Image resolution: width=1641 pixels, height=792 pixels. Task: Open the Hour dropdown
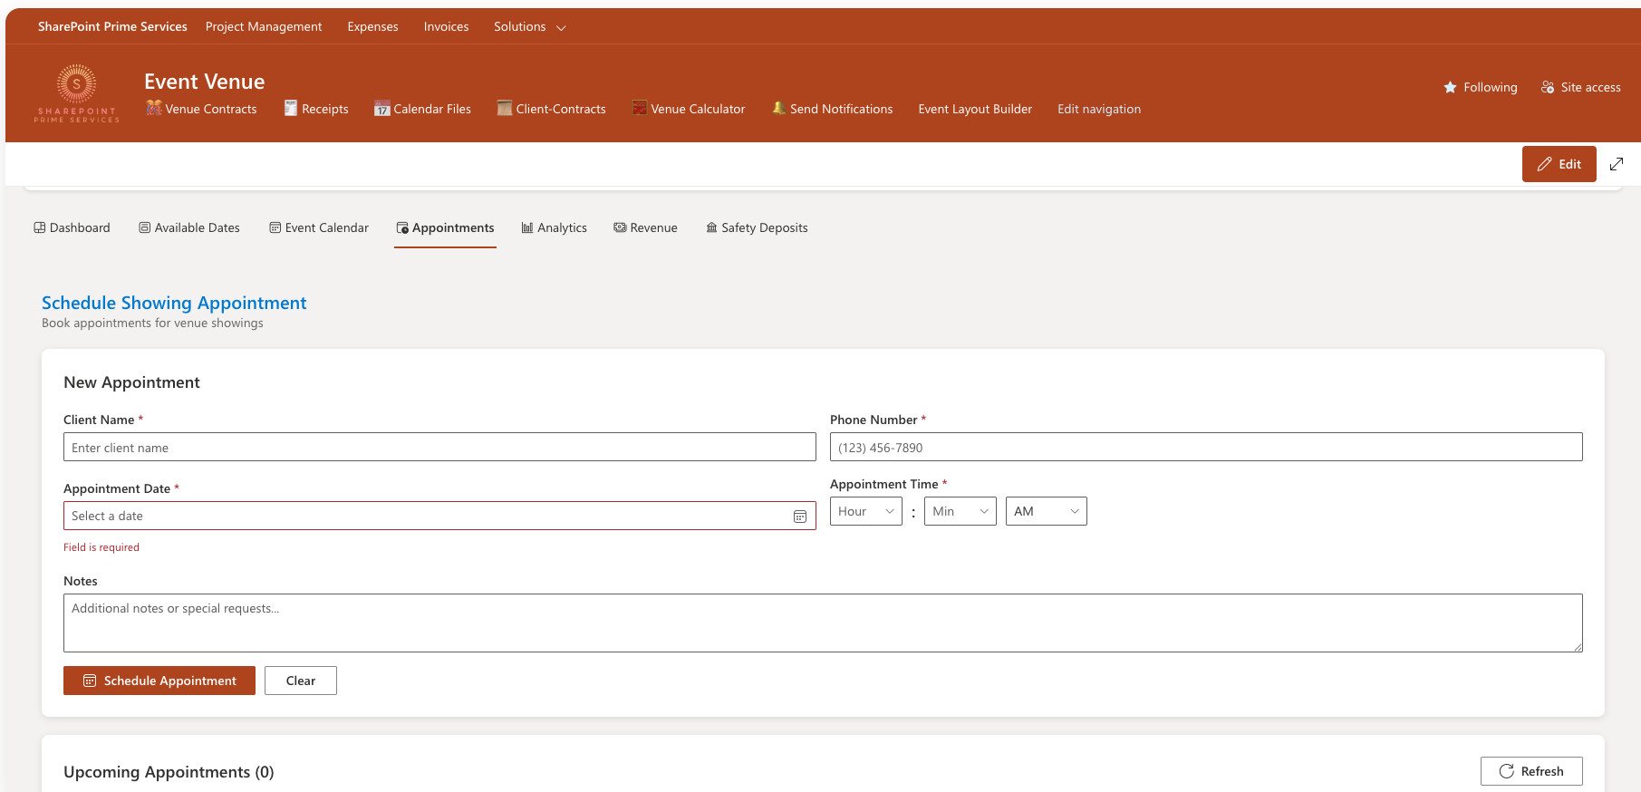point(866,511)
